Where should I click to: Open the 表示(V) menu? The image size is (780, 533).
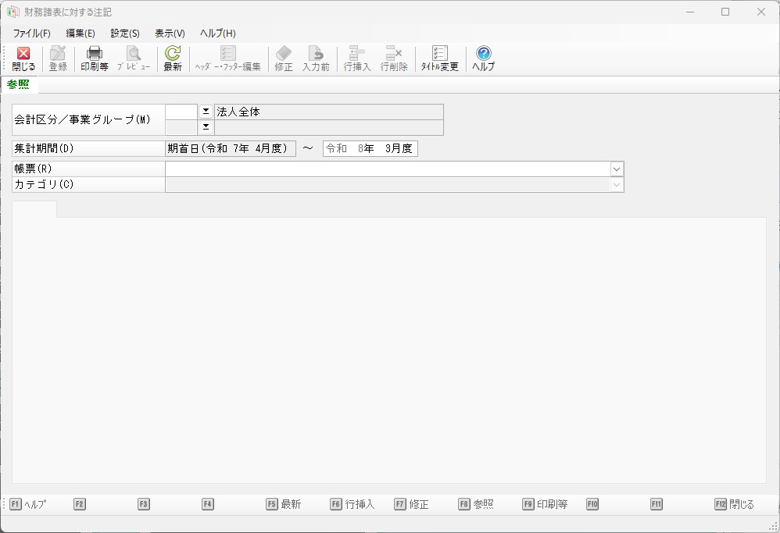[170, 34]
